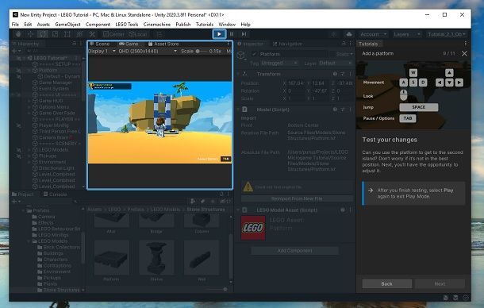Open the Cinemachine menu
484x308 pixels.
157,25
